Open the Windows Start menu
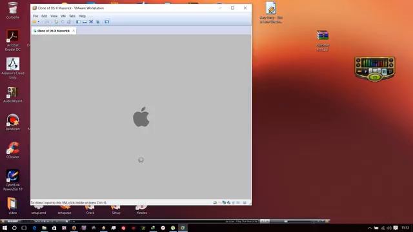413x232 pixels. [5, 227]
